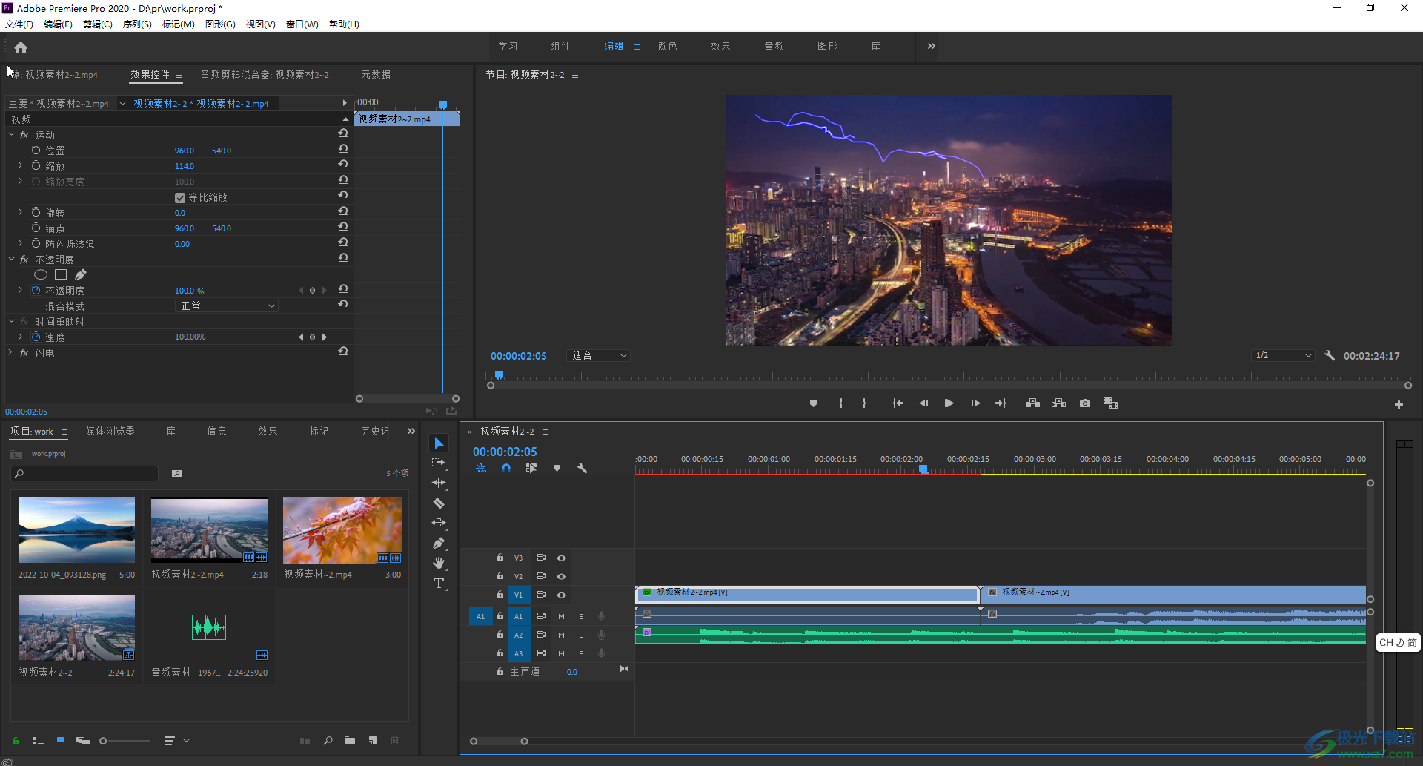This screenshot has height=766, width=1423.
Task: Step forward one frame
Action: click(x=975, y=403)
